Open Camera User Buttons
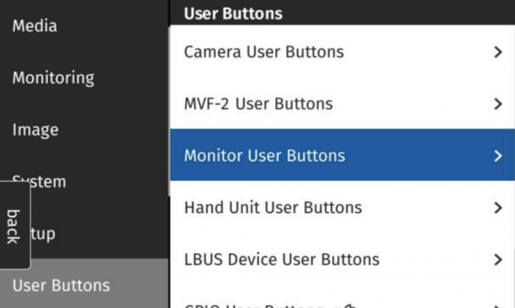Viewport: 515px width, 308px height. [263, 52]
